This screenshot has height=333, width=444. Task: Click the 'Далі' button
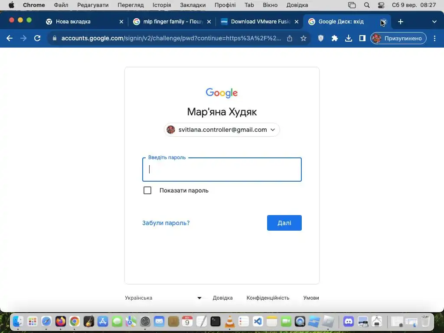pos(284,223)
